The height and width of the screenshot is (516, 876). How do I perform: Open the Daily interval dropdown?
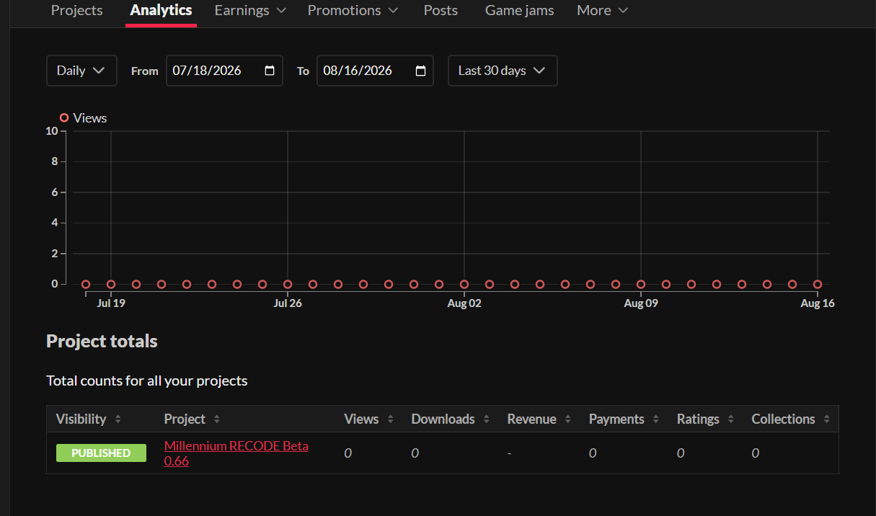(x=81, y=71)
